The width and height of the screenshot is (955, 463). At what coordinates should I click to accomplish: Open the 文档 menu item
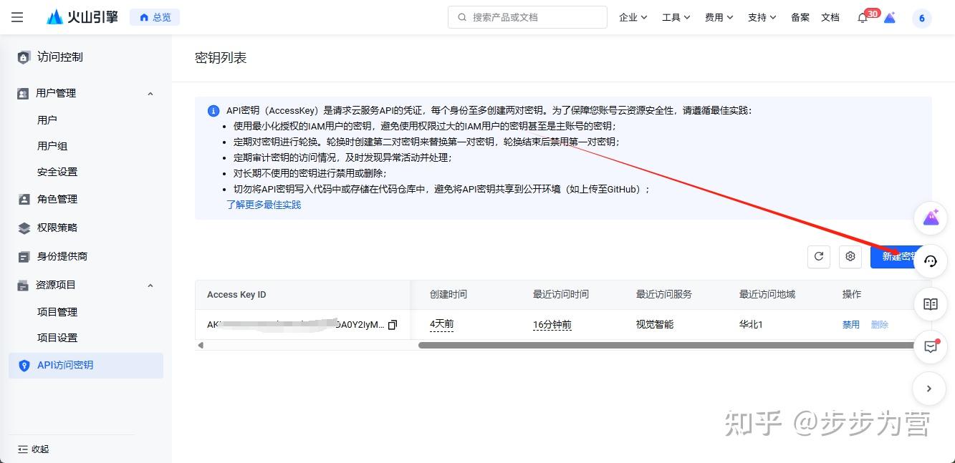[830, 17]
